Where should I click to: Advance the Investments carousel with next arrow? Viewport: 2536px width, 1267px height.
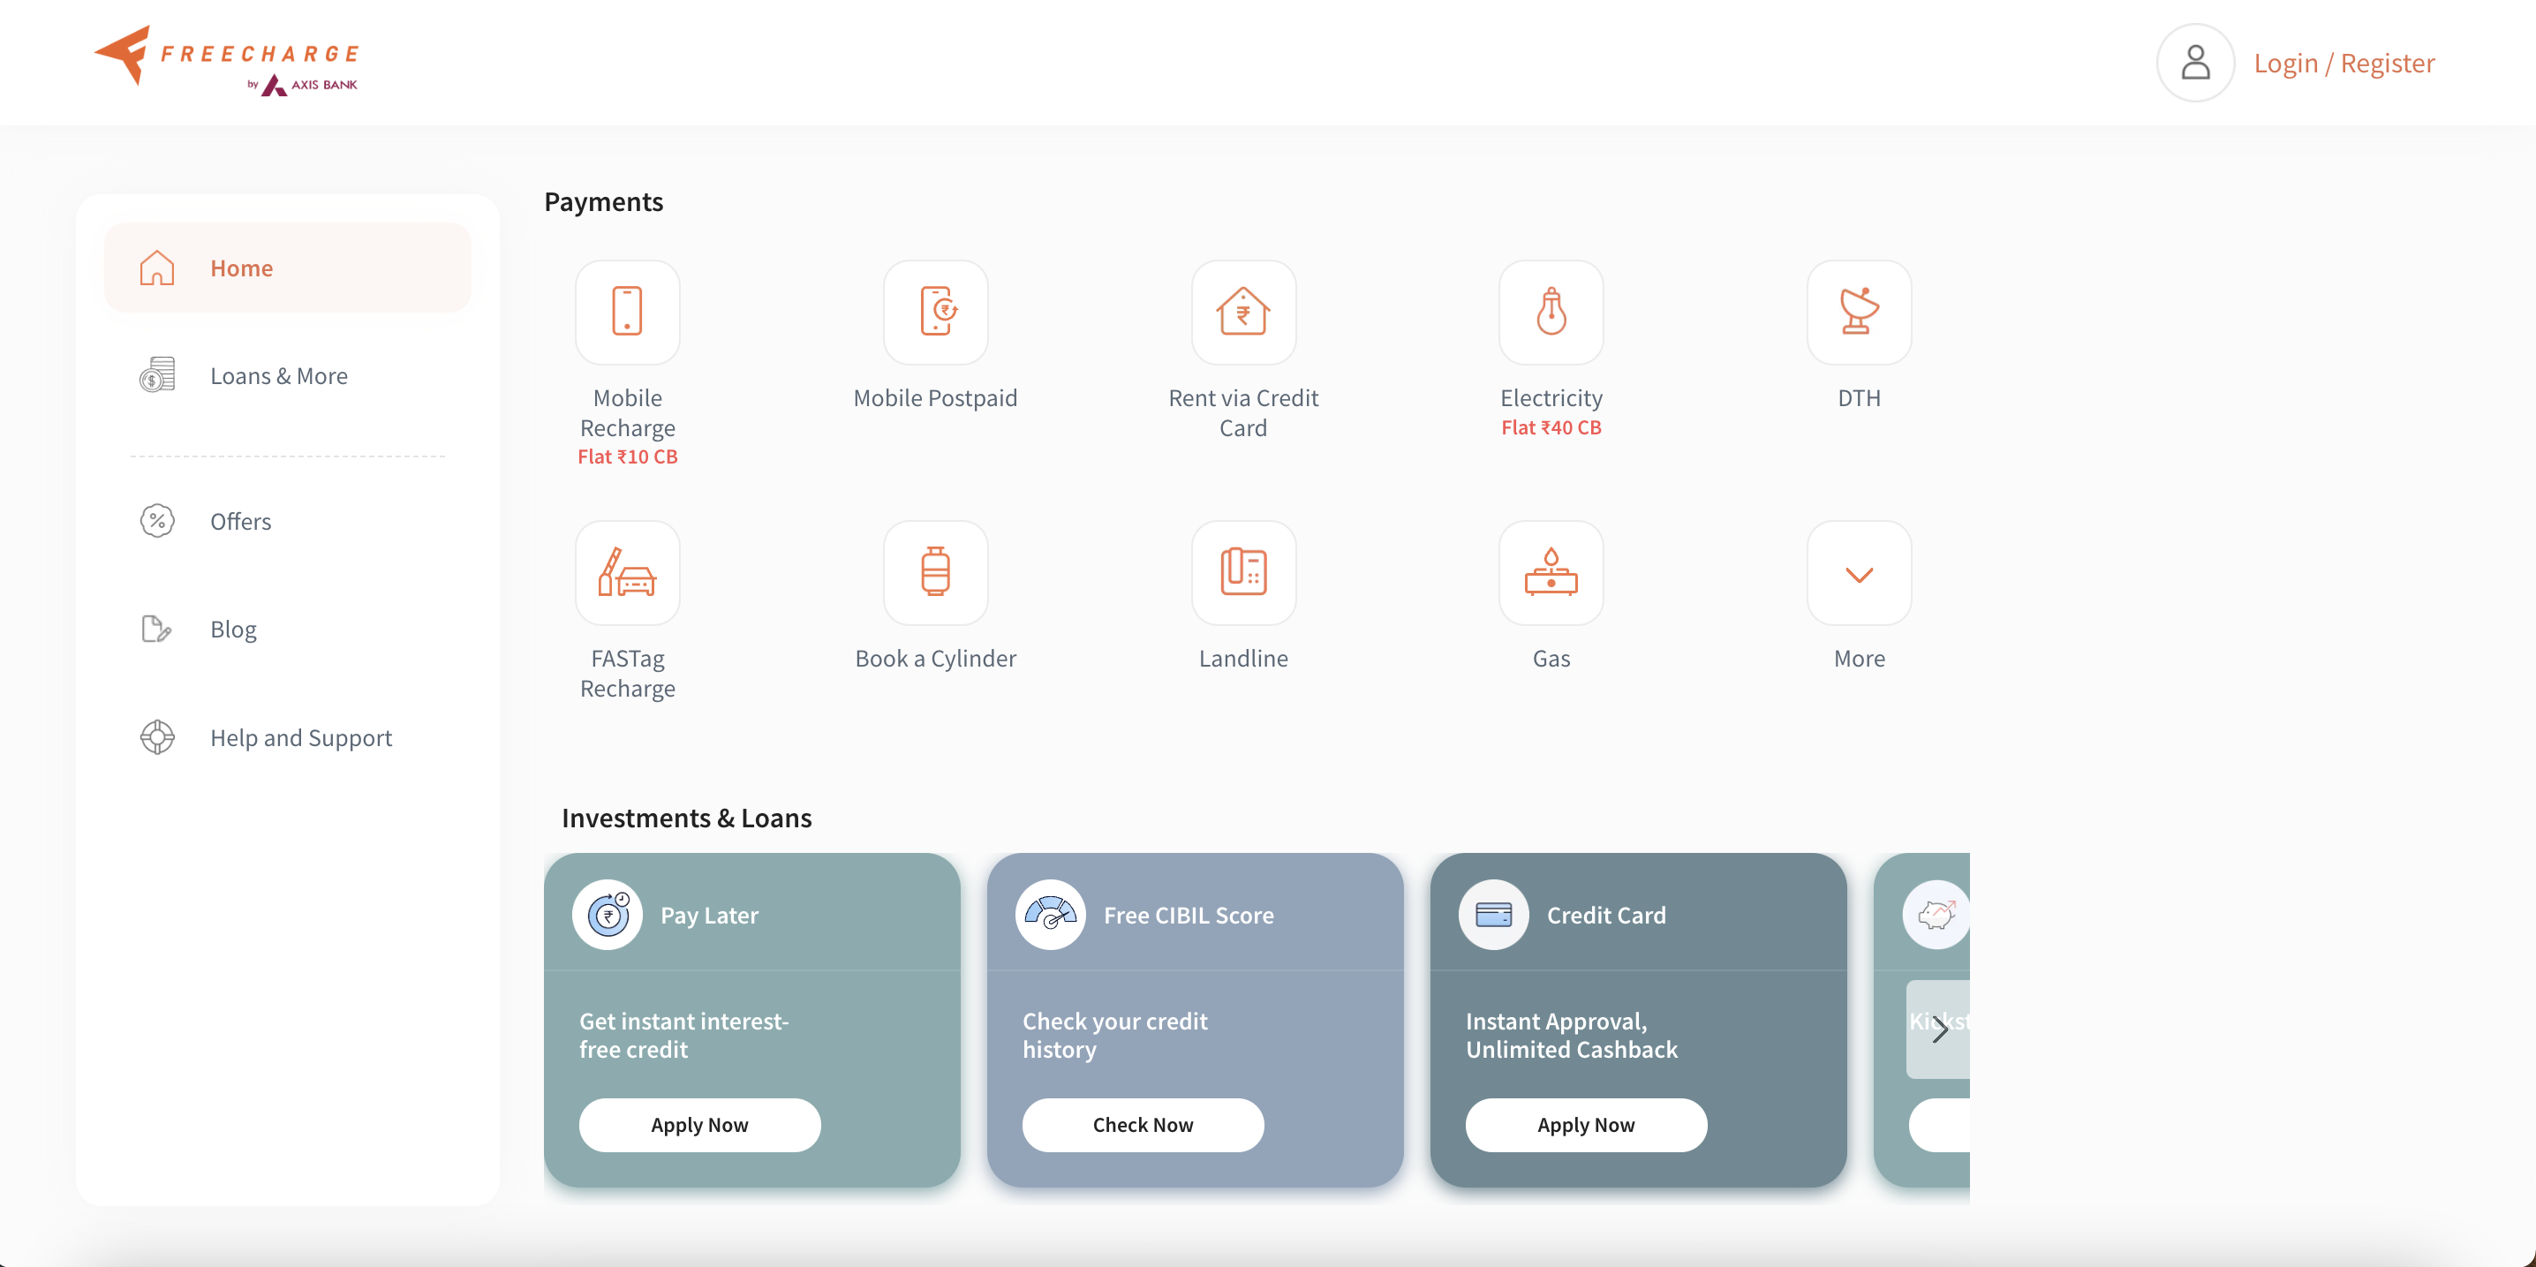tap(1938, 1029)
